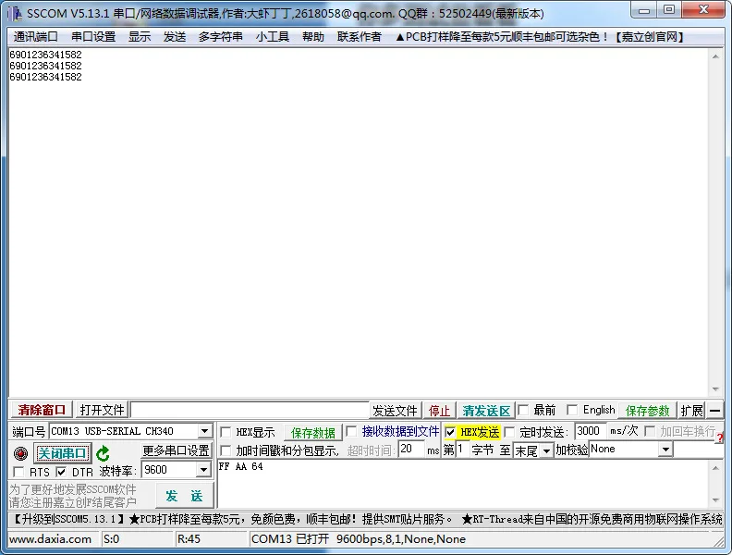Click receive area scrollbar down arrow
The width and height of the screenshot is (732, 555).
(715, 389)
